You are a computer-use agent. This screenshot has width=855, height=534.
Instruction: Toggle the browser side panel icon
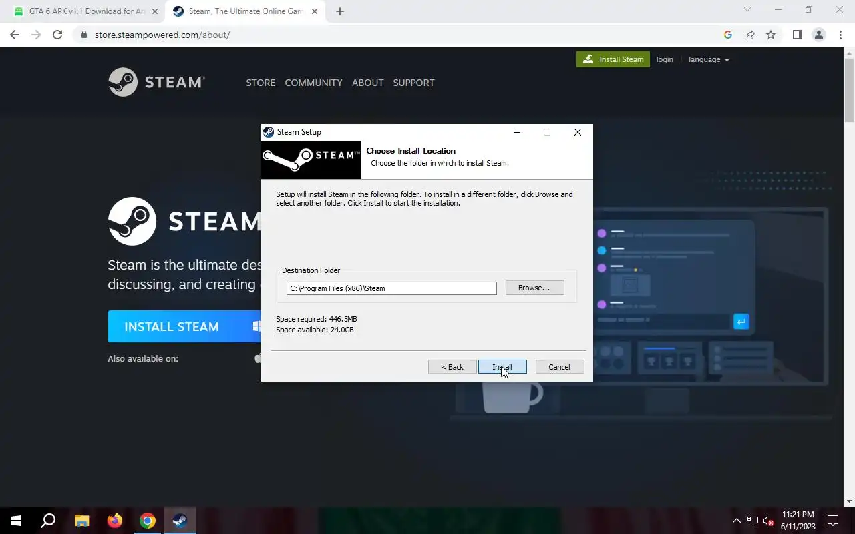click(797, 35)
